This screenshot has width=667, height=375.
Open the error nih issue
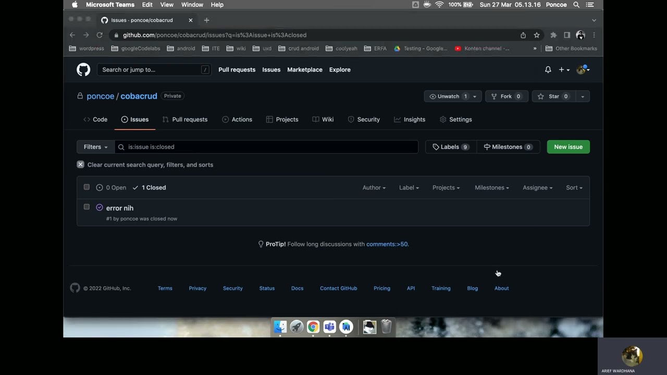(x=120, y=208)
